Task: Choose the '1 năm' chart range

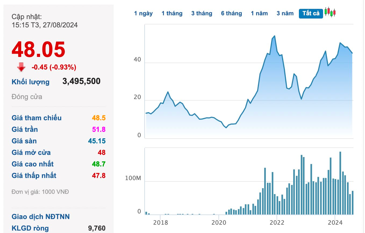Action: (259, 13)
